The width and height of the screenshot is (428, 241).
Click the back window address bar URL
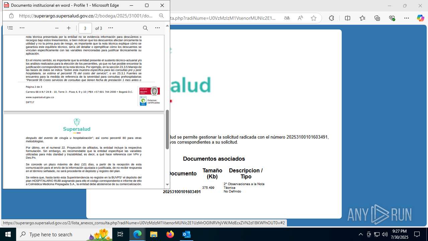point(223,18)
